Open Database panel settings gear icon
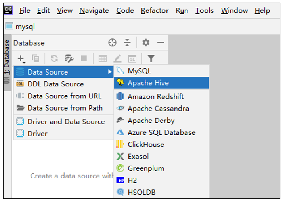 tap(146, 43)
